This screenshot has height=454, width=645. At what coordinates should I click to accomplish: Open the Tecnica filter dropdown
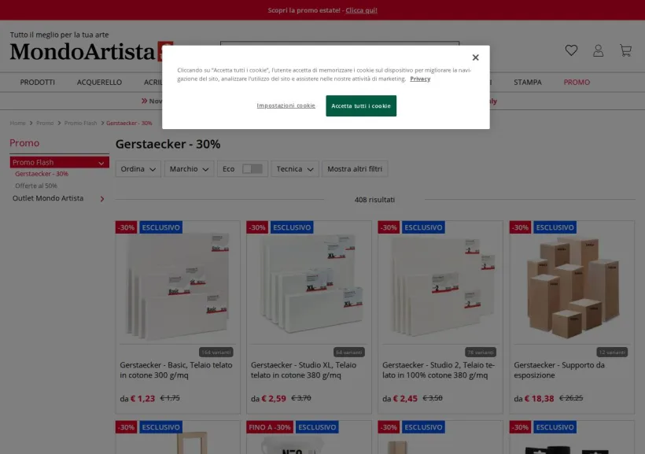(295, 168)
